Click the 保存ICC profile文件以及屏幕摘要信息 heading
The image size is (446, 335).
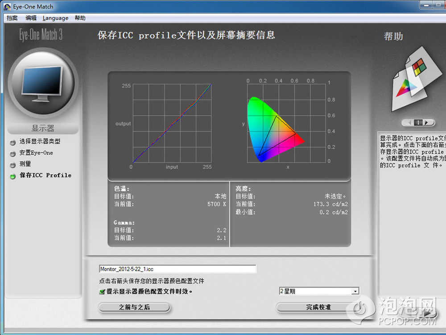point(186,35)
